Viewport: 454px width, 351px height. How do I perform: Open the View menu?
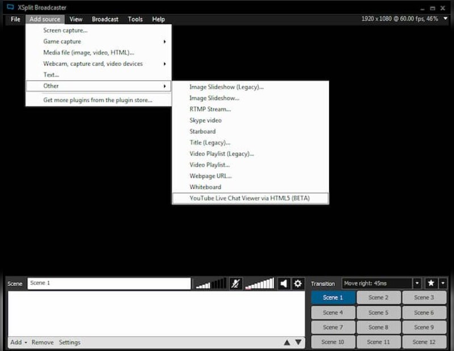pyautogui.click(x=76, y=19)
